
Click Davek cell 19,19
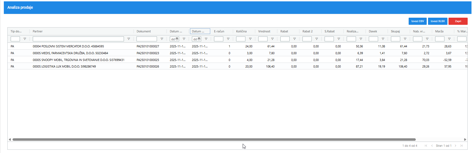coord(381,66)
